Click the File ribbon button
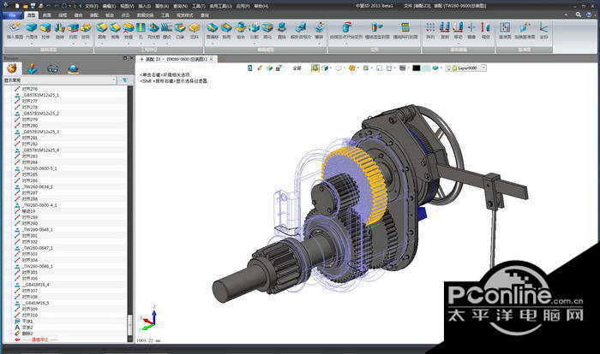This screenshot has width=600, height=354. 12,15
